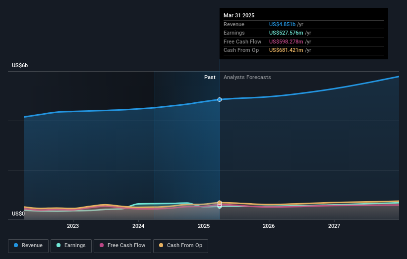Screen dimensions: 407x259
Task: Toggle the Revenue legend series
Action: [28, 246]
